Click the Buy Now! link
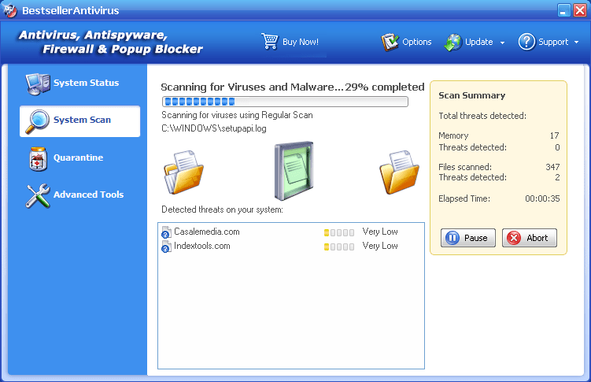591x382 pixels. 301,42
